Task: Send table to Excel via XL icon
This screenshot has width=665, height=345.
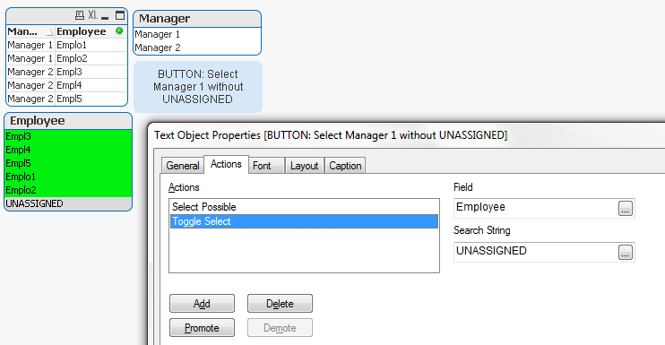Action: 93,16
